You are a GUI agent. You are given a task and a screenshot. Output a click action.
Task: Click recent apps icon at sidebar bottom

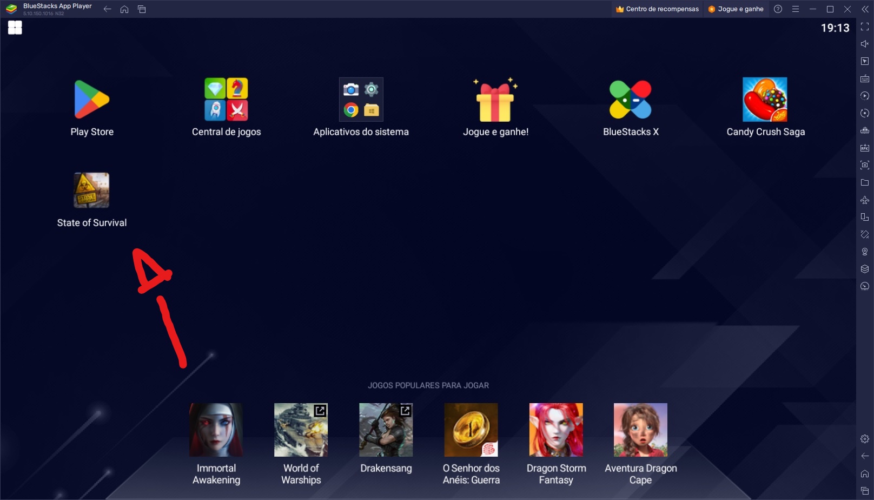[865, 491]
